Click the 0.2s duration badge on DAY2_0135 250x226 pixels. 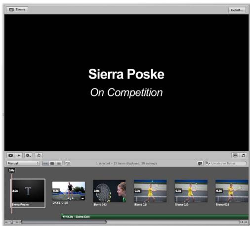56,191
